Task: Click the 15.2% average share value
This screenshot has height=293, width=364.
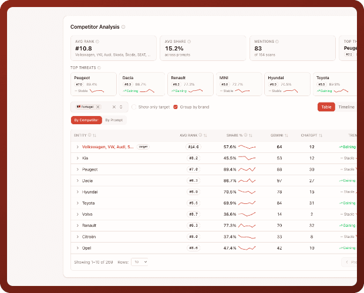Action: click(x=174, y=49)
